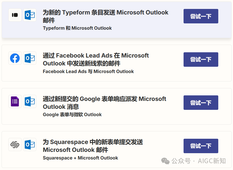Click 尝试一下 button for Google 表单 template

pos(201,102)
